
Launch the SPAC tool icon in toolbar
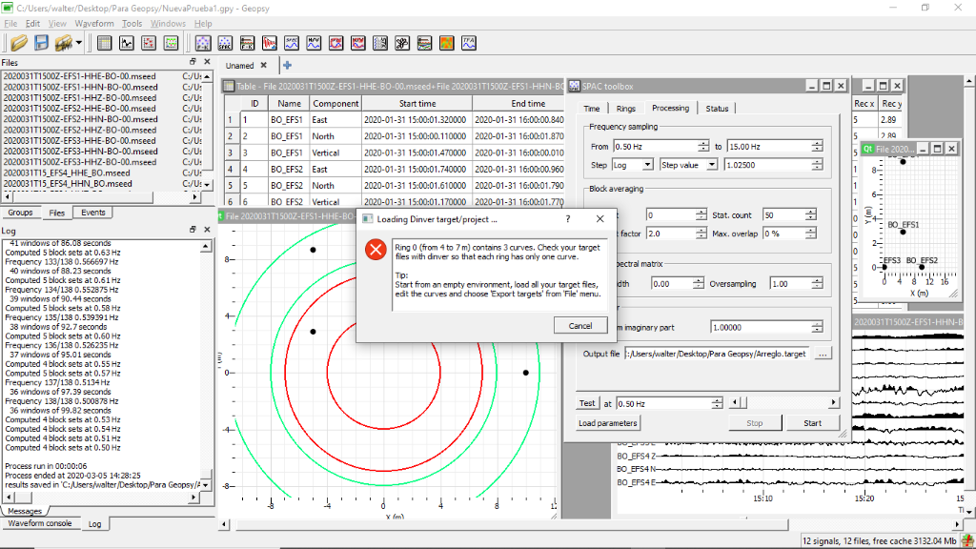(x=226, y=43)
